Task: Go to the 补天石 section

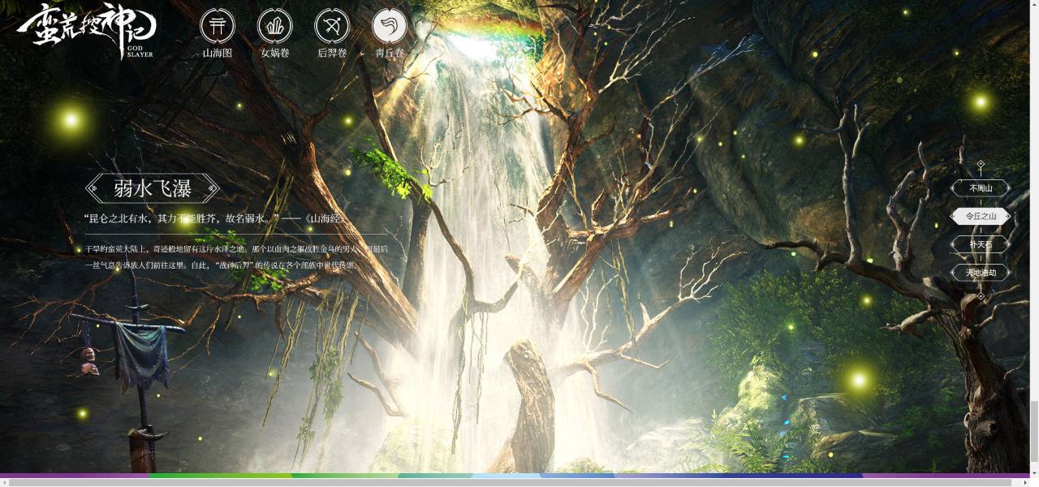Action: (981, 244)
